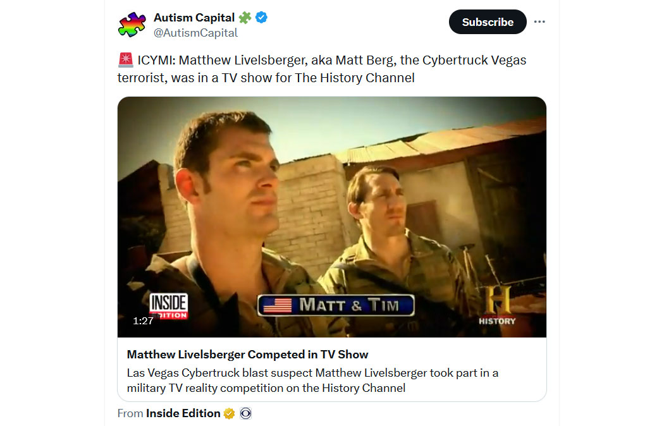
Task: Click the affiliate eye badge beside Inside Edition
Action: pos(245,413)
